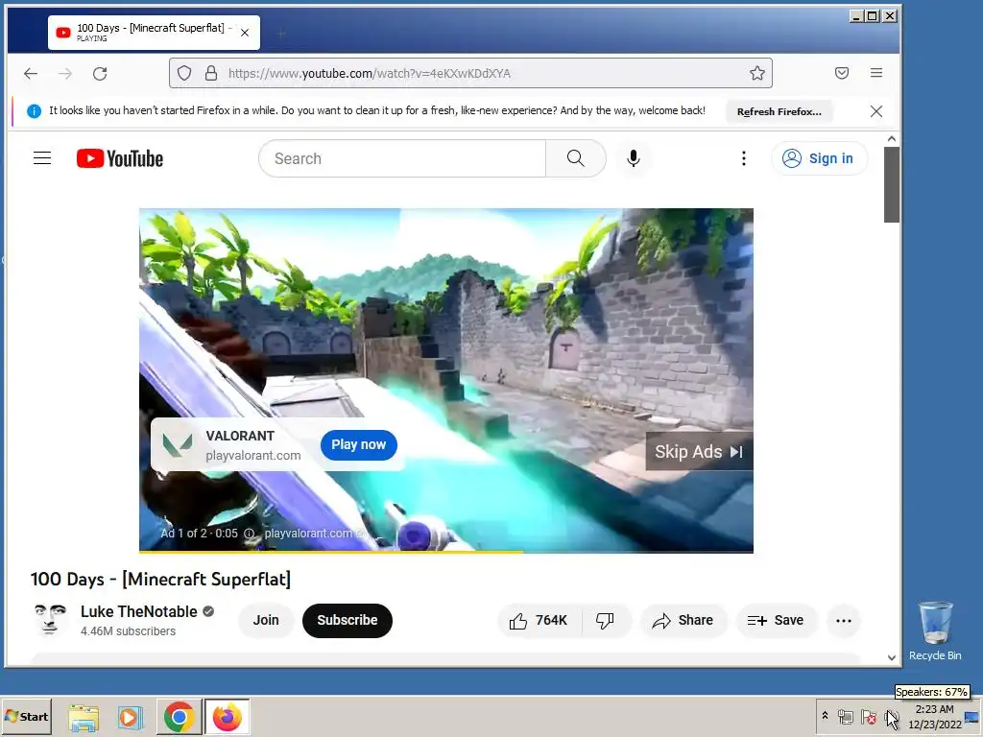This screenshot has height=737, width=983.
Task: Open the Action Center flag icon
Action: coord(868,716)
